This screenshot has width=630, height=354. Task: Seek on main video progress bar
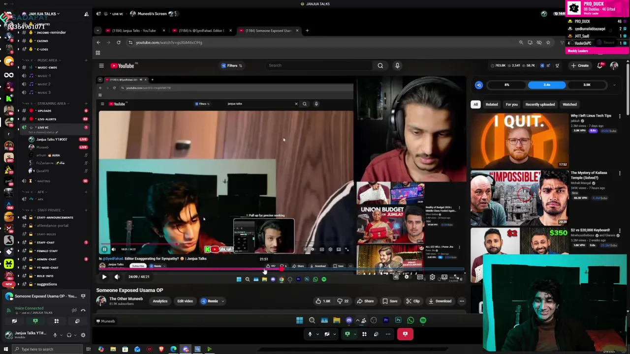pyautogui.click(x=282, y=269)
